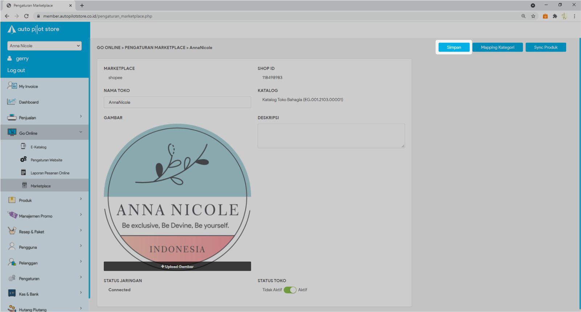Open the Anna Nicole store dropdown
This screenshot has width=581, height=312.
click(44, 46)
